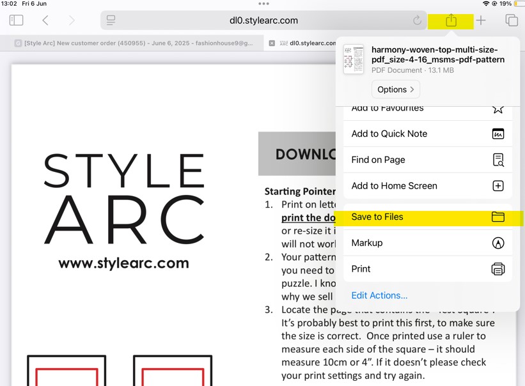Screen dimensions: 525x386
Task: Tap the forward navigation arrow
Action: click(x=72, y=20)
